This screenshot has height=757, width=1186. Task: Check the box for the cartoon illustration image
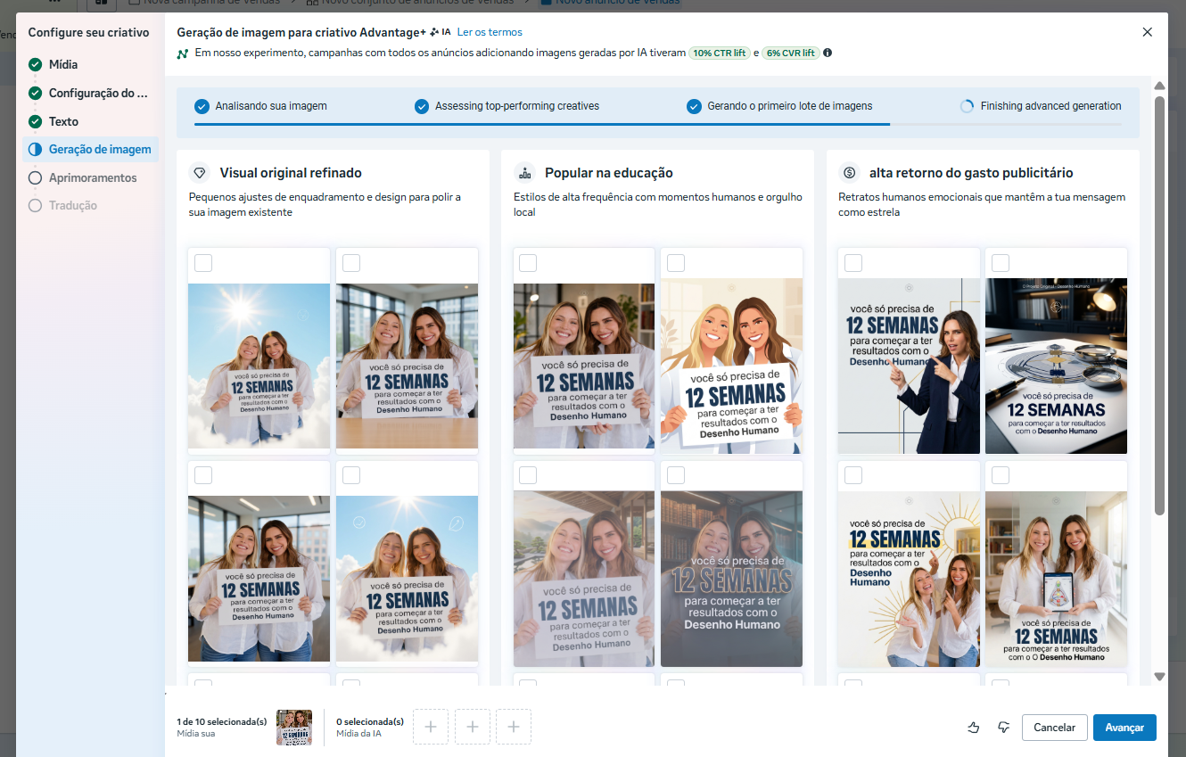pyautogui.click(x=676, y=263)
